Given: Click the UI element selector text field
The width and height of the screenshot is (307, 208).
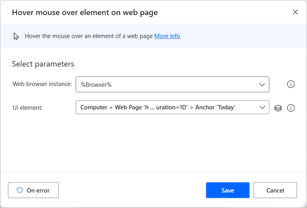Looking at the screenshot, I should tap(172, 107).
